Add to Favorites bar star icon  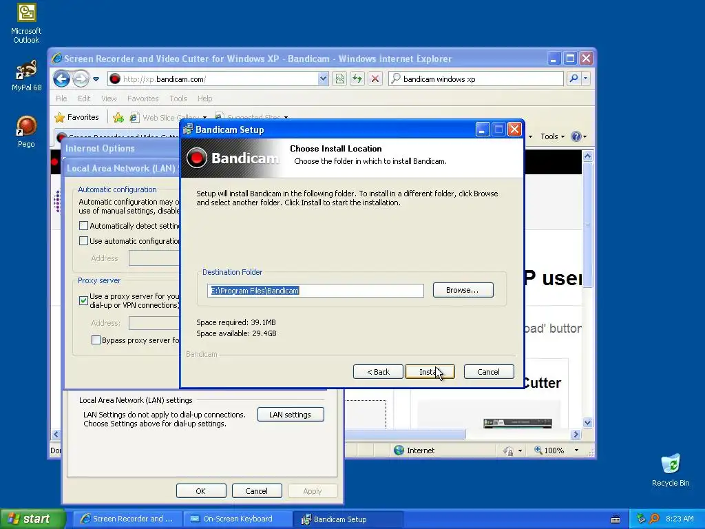coord(118,117)
